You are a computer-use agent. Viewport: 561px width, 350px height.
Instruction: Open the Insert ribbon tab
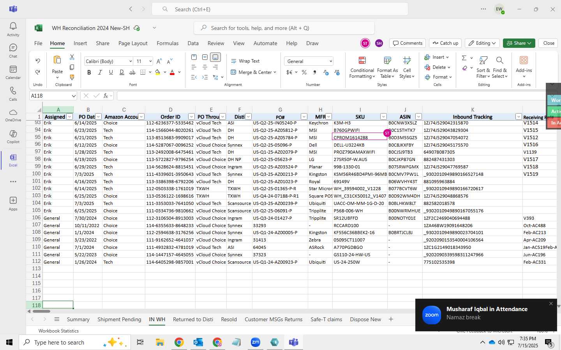(x=80, y=43)
